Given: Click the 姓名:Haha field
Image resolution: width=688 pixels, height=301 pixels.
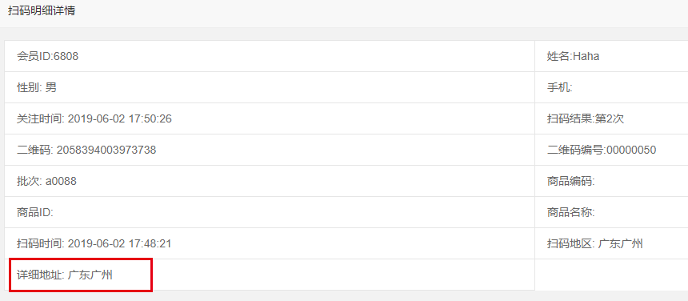Looking at the screenshot, I should pos(611,56).
